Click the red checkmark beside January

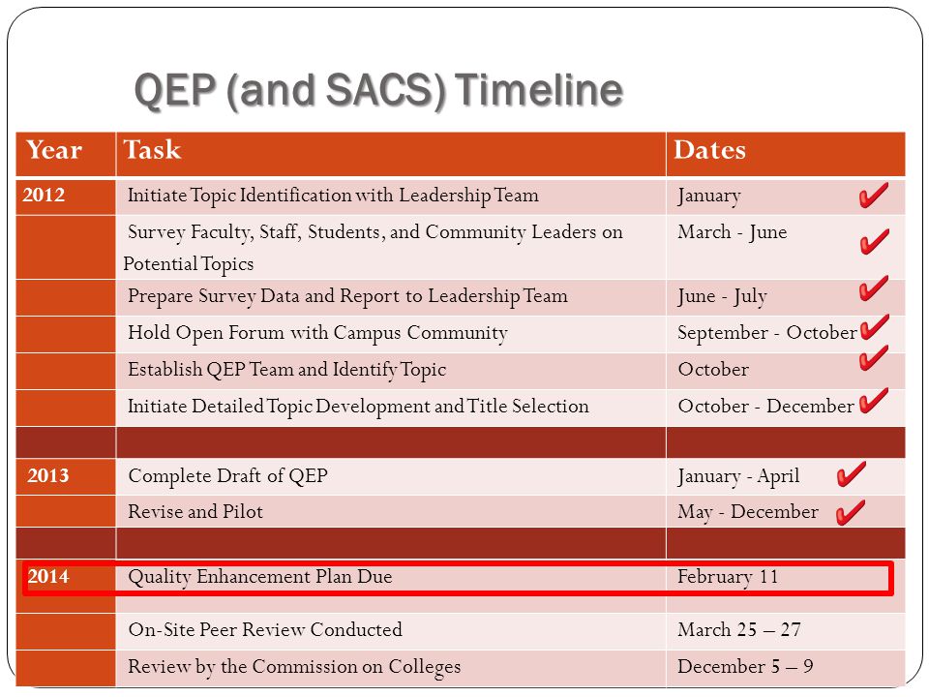[x=874, y=195]
